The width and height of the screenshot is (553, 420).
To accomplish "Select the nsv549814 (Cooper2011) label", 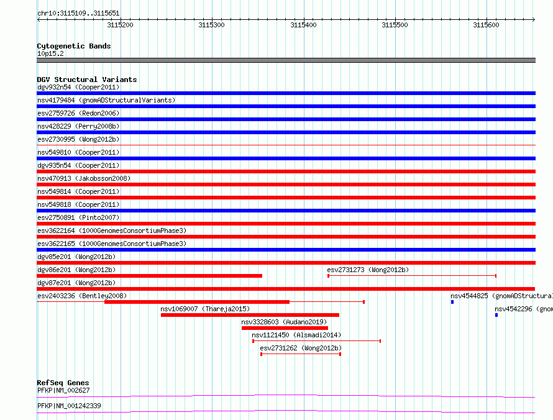I will pyautogui.click(x=78, y=191).
